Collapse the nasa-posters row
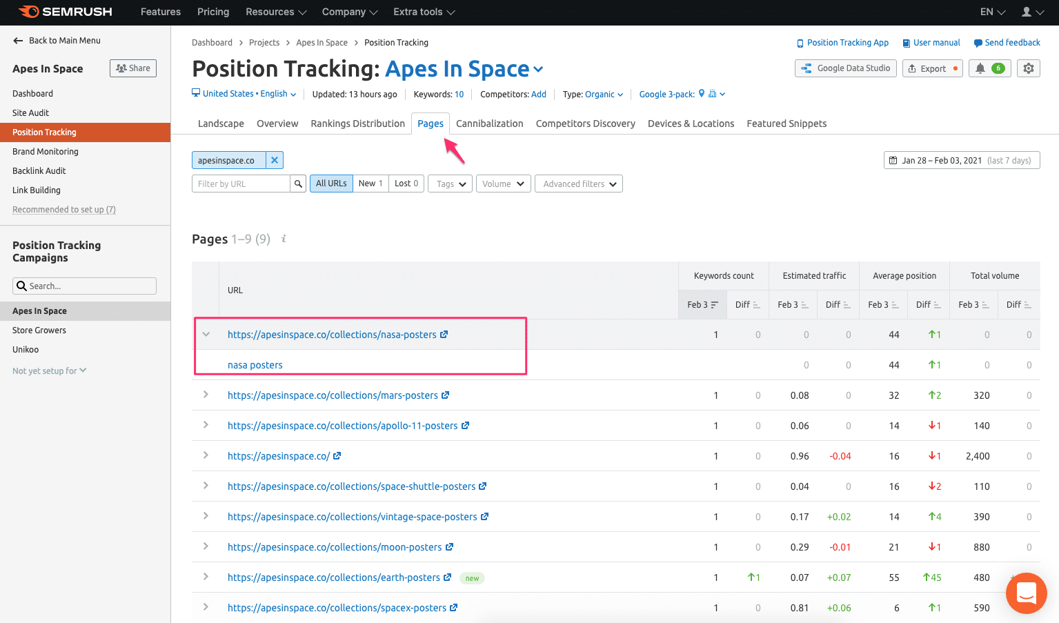The image size is (1059, 623). click(x=206, y=335)
